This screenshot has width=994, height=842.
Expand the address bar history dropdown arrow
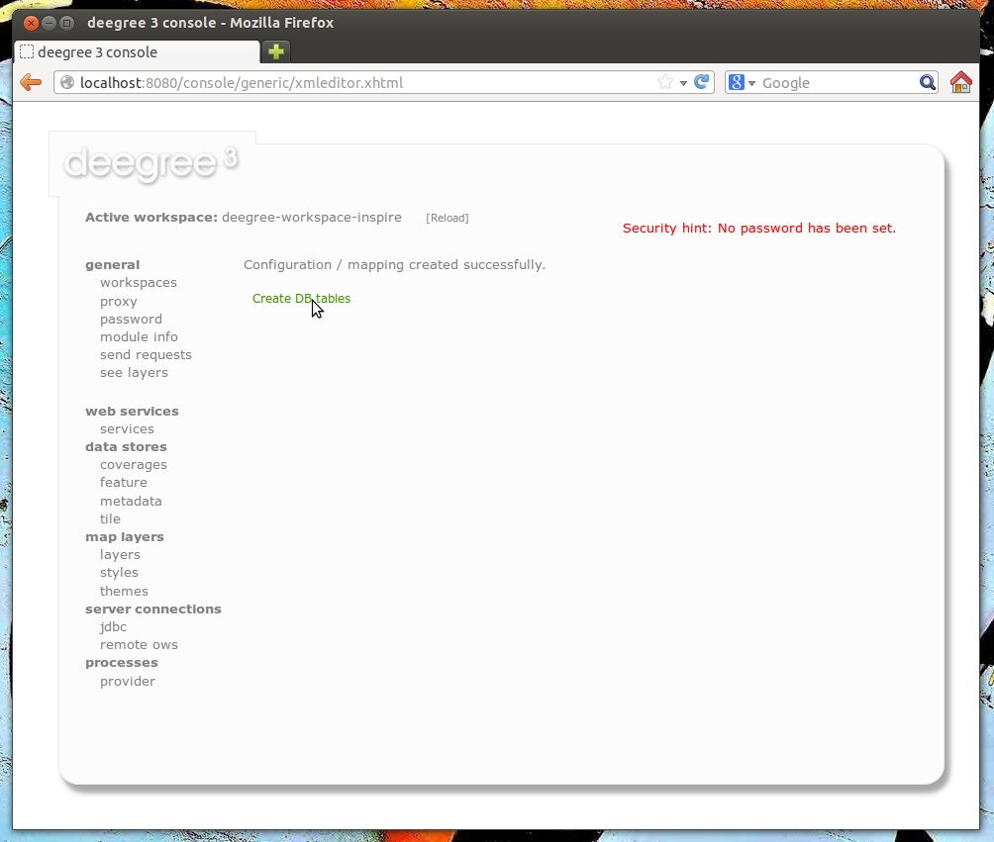point(683,84)
